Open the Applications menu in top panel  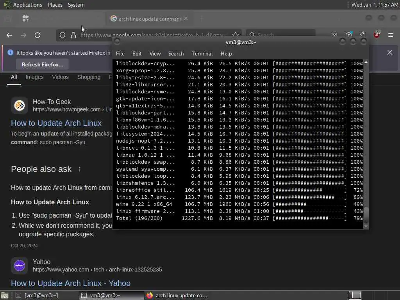pos(28,5)
